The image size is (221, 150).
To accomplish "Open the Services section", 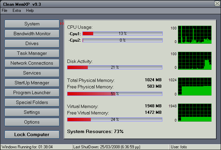I will pyautogui.click(x=32, y=73).
